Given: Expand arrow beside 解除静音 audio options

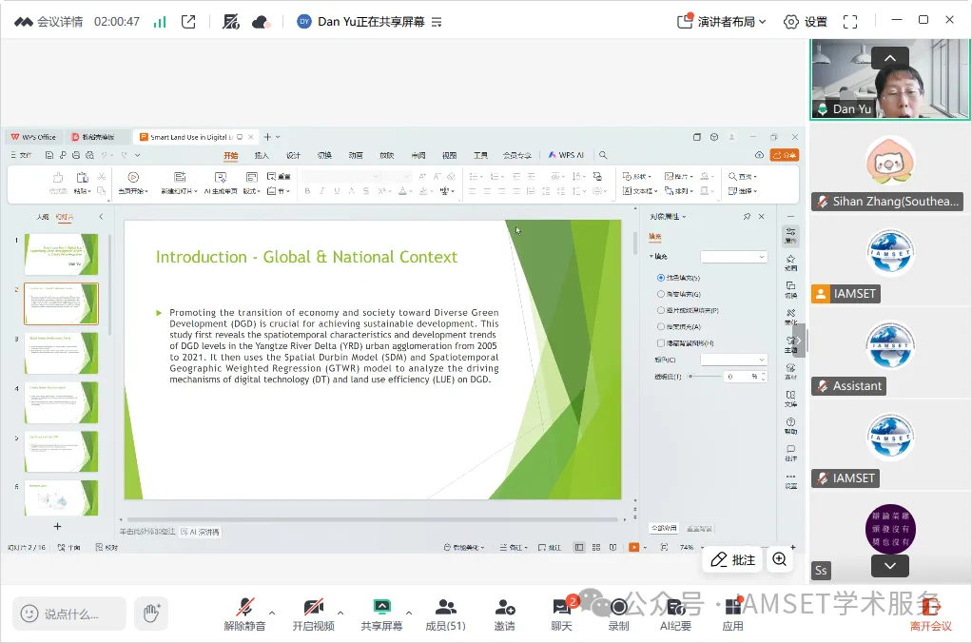Looking at the screenshot, I should [272, 613].
